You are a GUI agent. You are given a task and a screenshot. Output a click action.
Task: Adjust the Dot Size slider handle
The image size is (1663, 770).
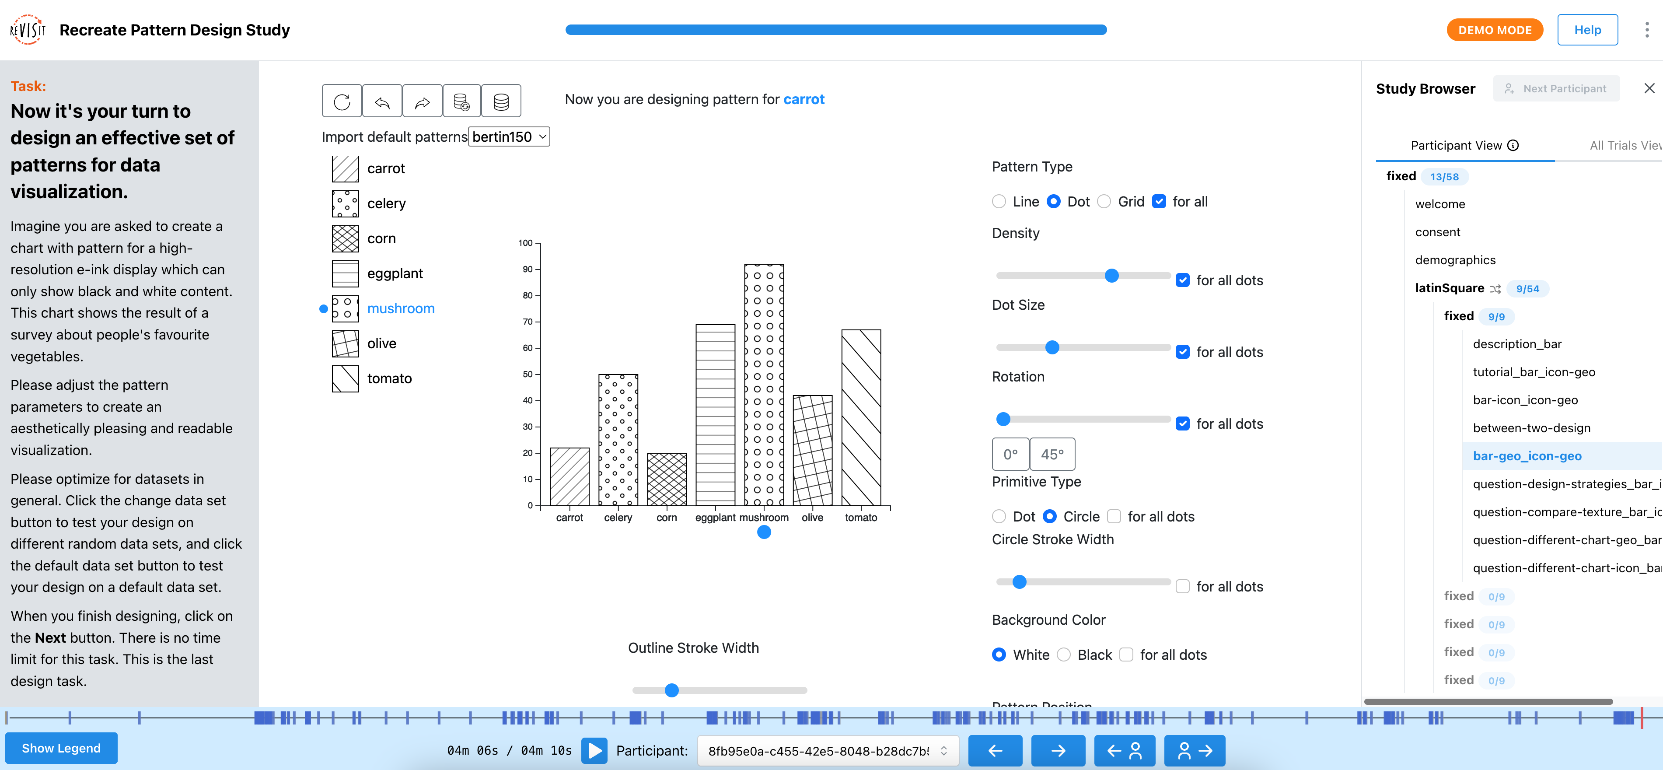click(x=1052, y=347)
